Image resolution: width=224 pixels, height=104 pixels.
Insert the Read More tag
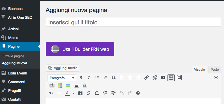tap(163, 78)
